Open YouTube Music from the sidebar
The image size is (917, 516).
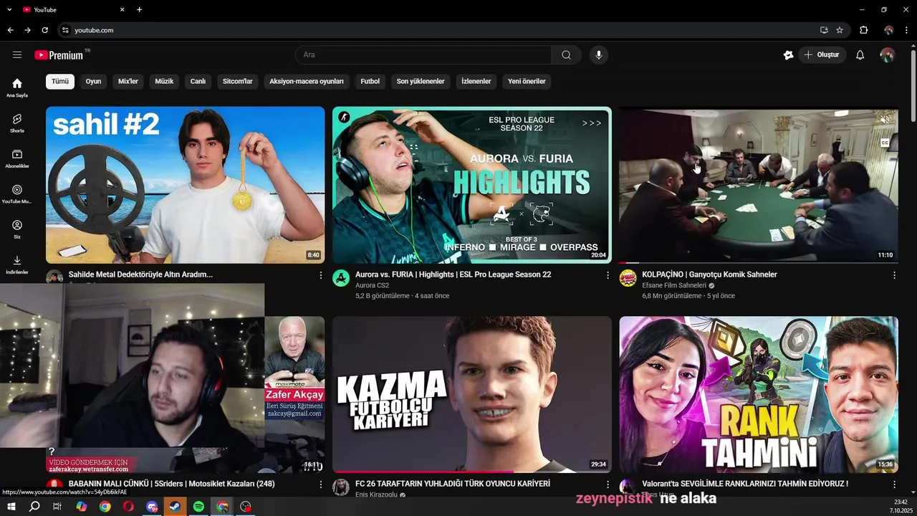point(17,193)
